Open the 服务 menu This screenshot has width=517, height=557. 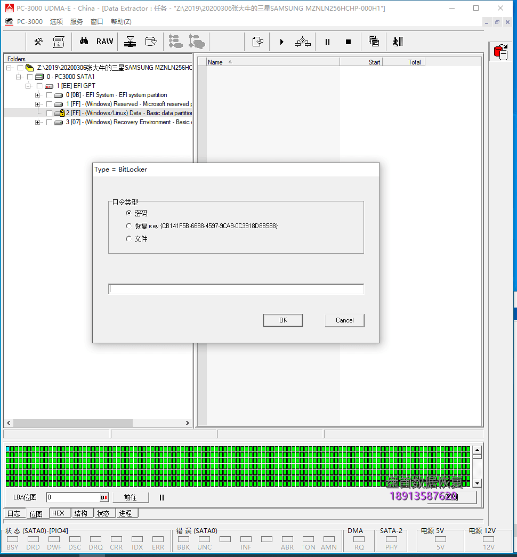tap(76, 22)
